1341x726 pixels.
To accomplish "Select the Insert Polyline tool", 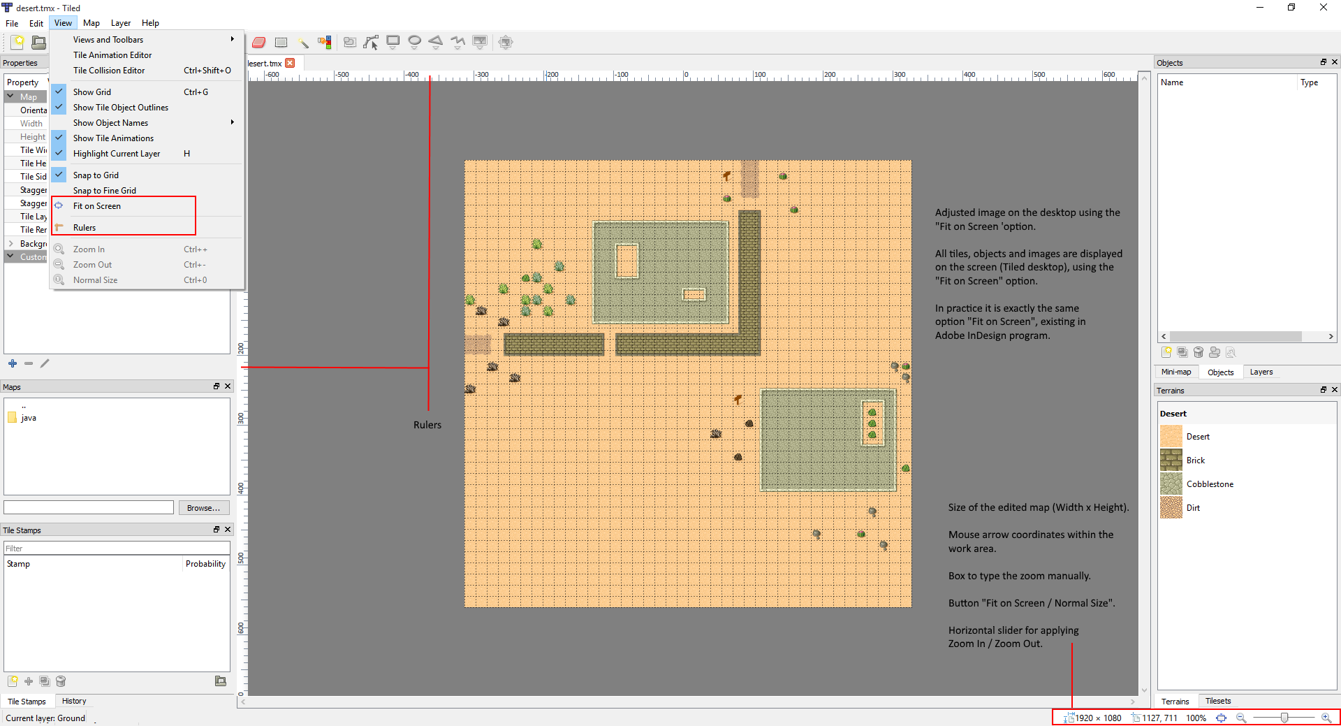I will point(457,43).
